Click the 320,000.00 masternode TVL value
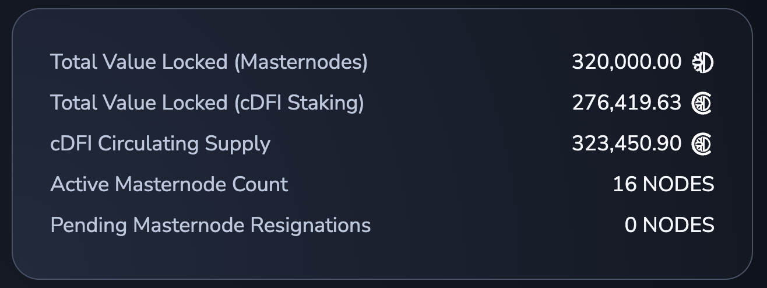767x288 pixels. pyautogui.click(x=626, y=62)
